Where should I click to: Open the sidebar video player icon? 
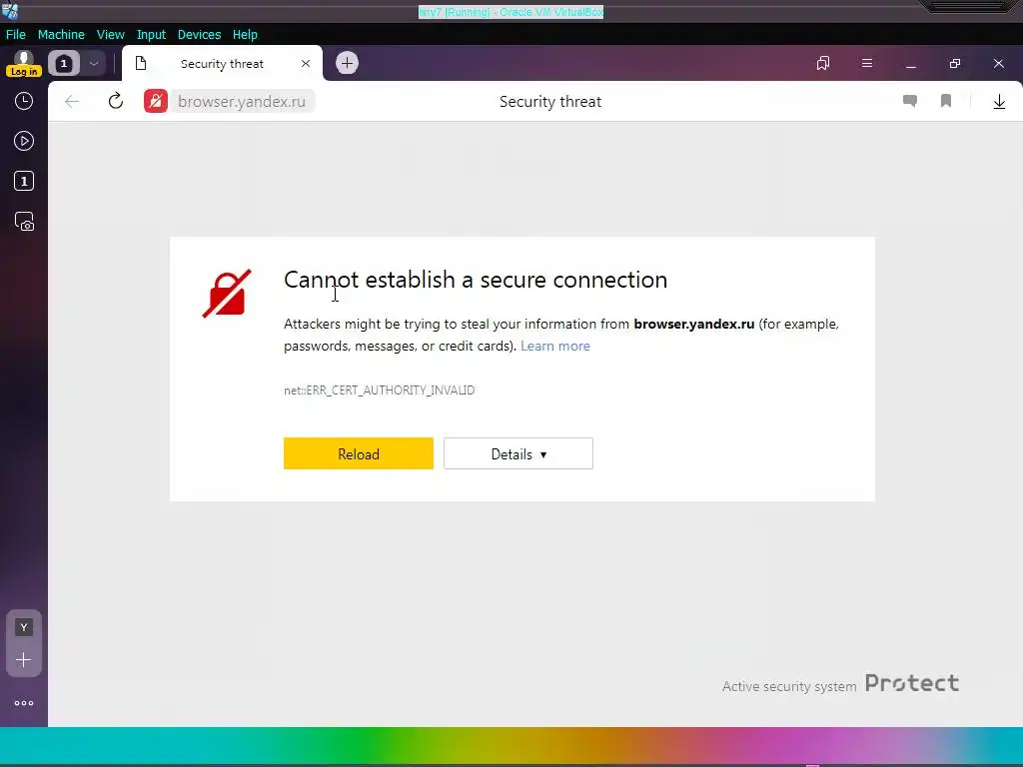[24, 141]
